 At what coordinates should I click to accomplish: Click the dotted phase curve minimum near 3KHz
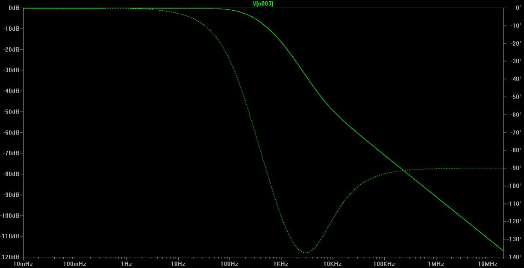point(306,253)
